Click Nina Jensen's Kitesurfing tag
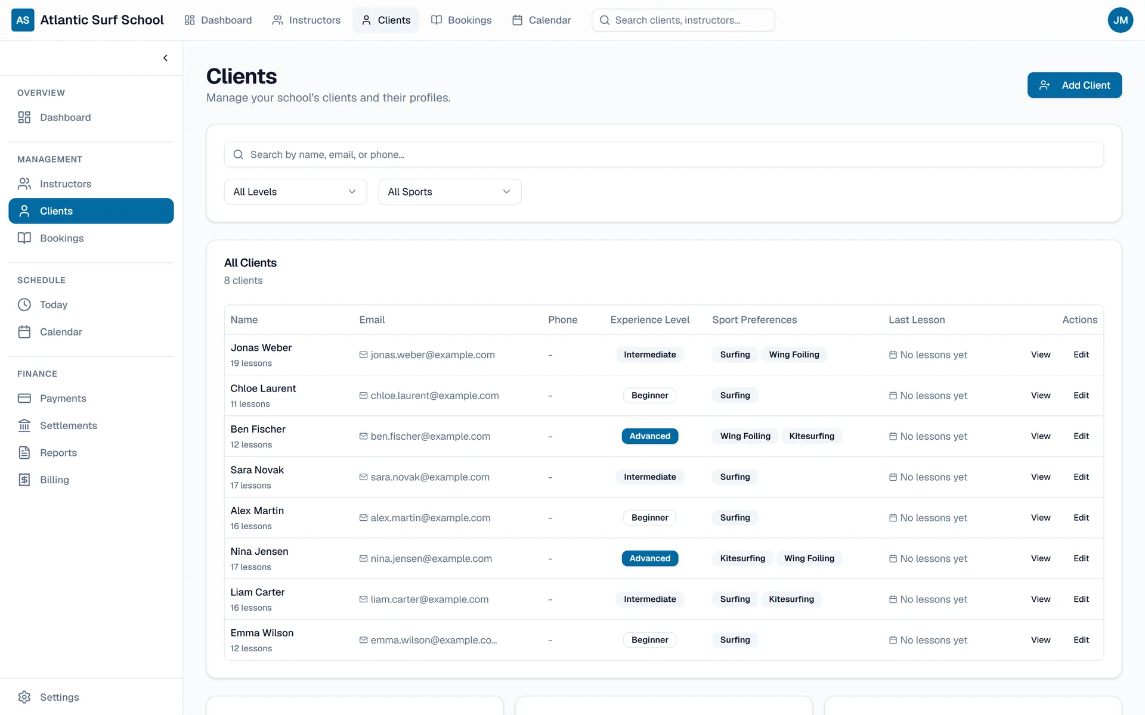The image size is (1145, 715). [x=742, y=558]
